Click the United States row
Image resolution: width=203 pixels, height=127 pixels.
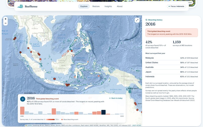click(172, 62)
